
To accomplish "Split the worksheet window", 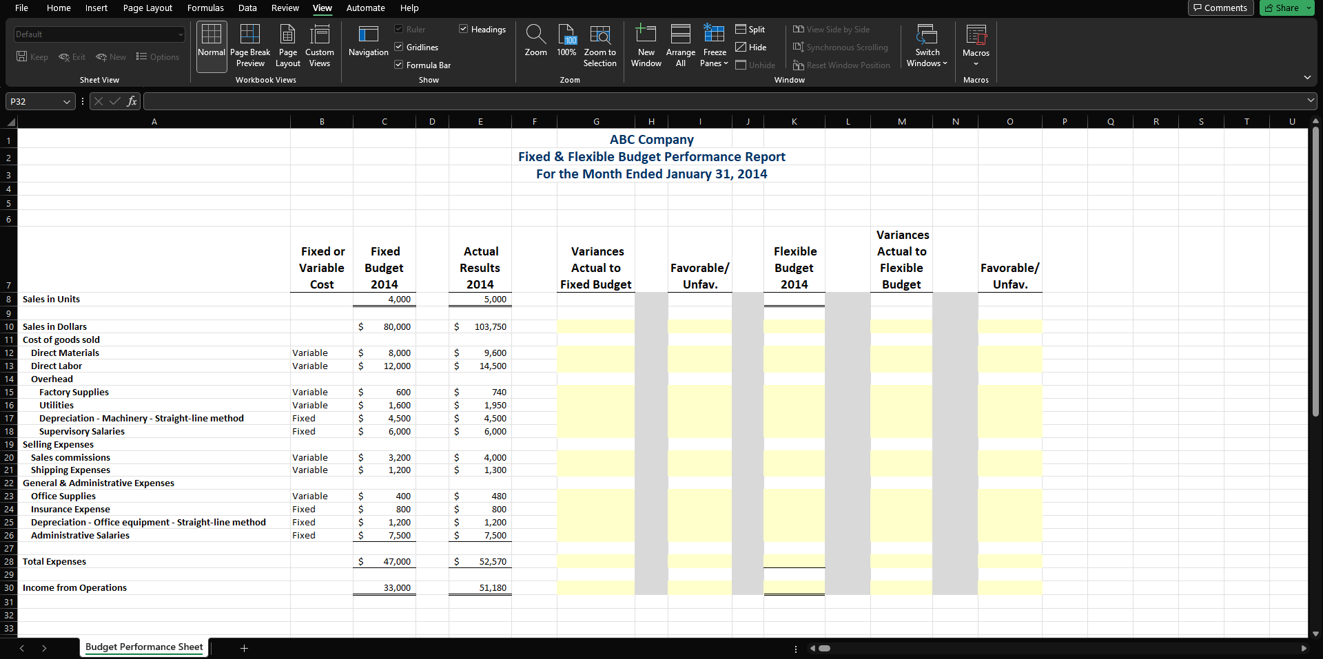I will tap(750, 30).
